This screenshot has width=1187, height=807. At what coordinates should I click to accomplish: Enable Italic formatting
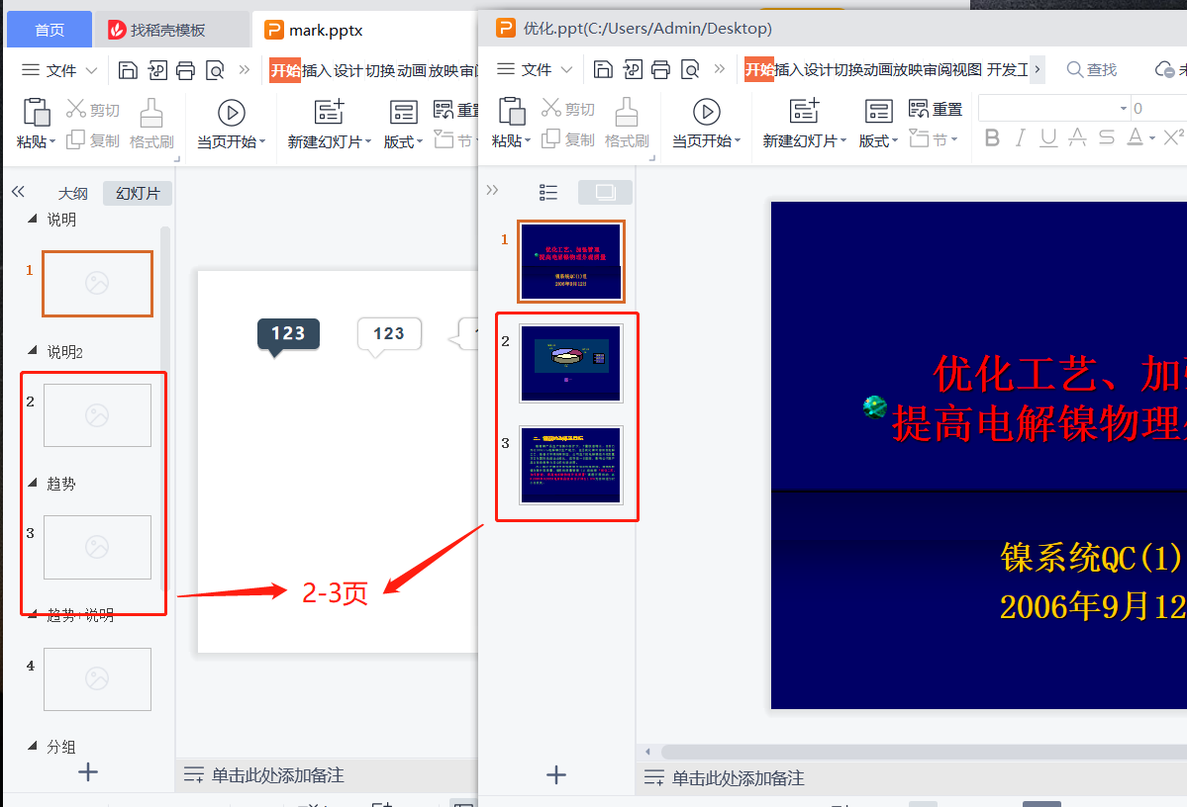tap(1020, 138)
